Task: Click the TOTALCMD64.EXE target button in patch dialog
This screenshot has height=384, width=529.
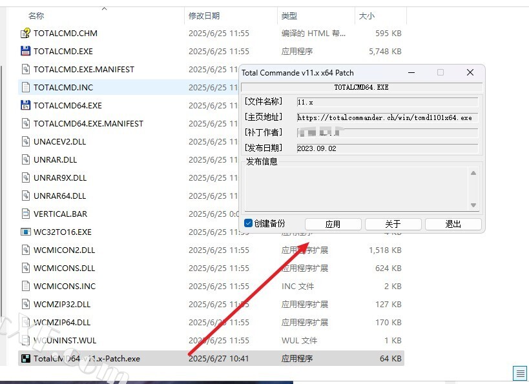Action: click(x=362, y=87)
